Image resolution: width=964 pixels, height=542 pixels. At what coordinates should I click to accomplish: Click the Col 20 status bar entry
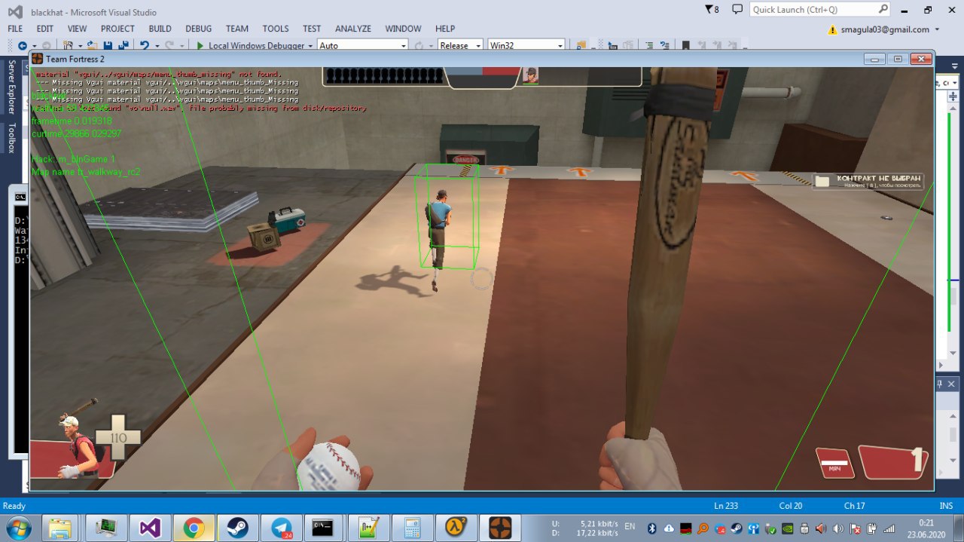[x=791, y=505]
